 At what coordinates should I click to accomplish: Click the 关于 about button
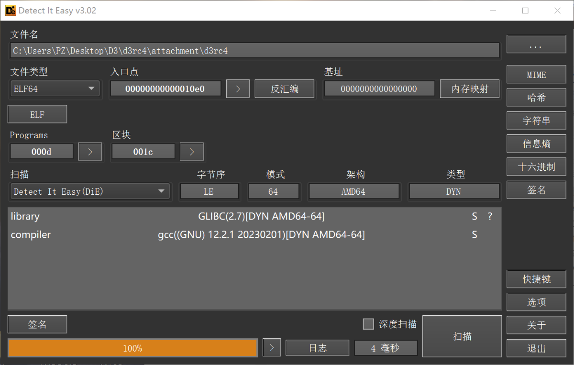[x=536, y=325]
